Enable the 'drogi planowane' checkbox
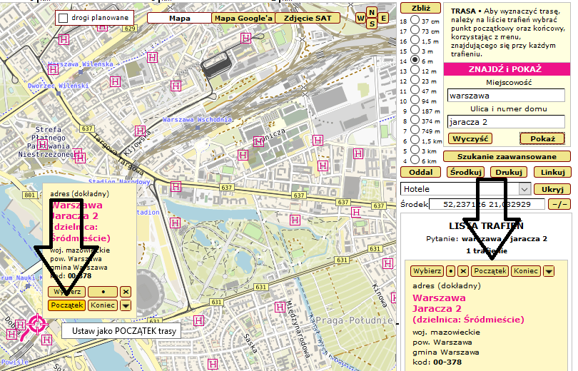Screen dimensions: 578x371 click(63, 18)
